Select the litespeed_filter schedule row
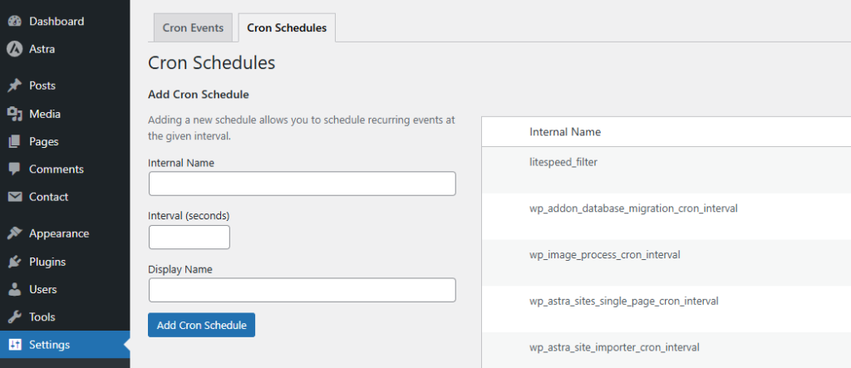 pyautogui.click(x=563, y=162)
